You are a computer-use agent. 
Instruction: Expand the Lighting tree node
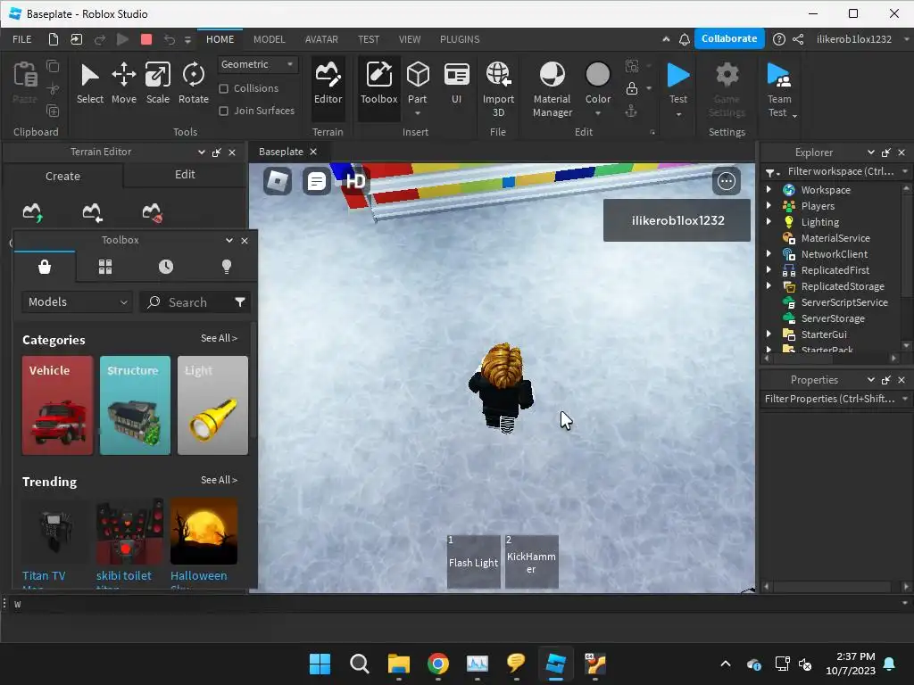coord(769,221)
